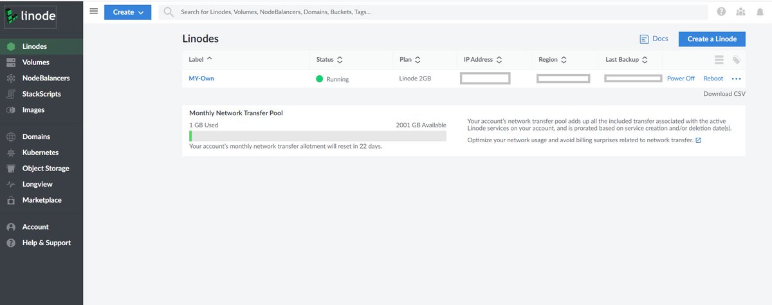772x305 pixels.
Task: Click the Images icon in sidebar
Action: 11,110
